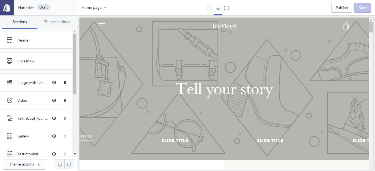This screenshot has width=375, height=171.
Task: Switch to mobile preview icon
Action: (x=209, y=8)
